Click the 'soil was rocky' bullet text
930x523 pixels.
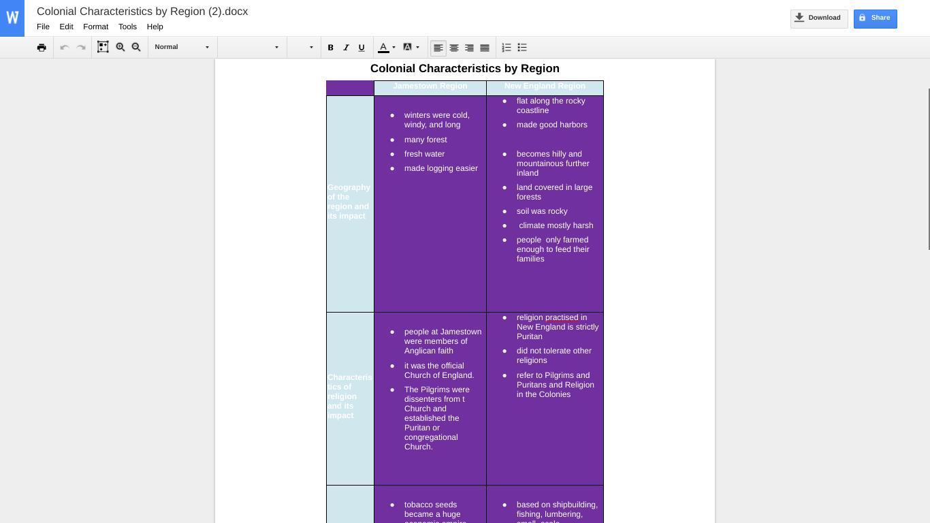click(x=542, y=211)
